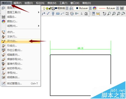Choose 图层 layer entry in menu

pos(21,8)
